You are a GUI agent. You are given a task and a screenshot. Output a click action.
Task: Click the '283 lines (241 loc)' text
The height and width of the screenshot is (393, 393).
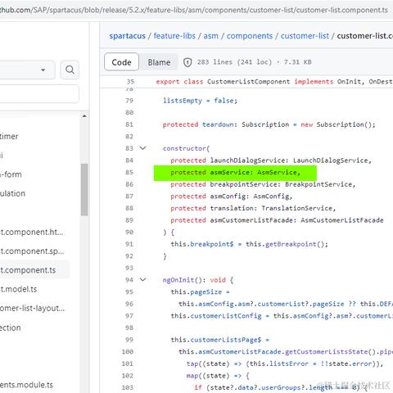pos(234,62)
